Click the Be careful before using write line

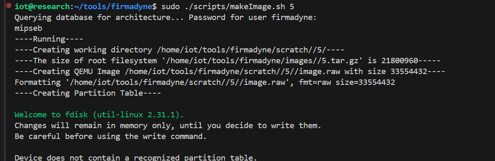[x=110, y=136]
